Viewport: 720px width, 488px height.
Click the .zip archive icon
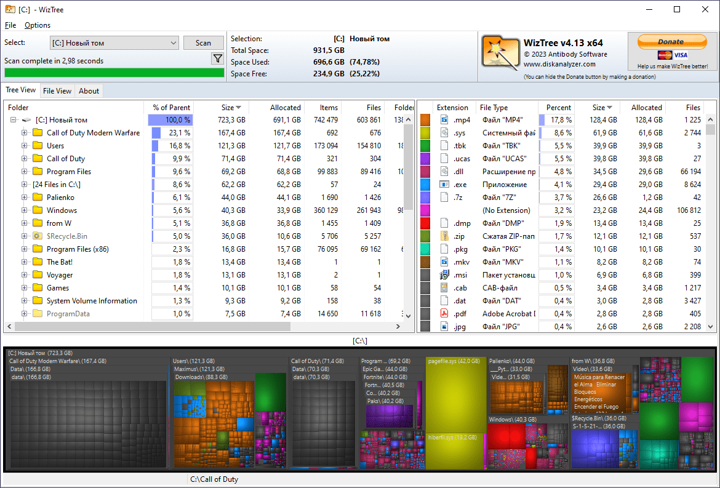click(444, 236)
